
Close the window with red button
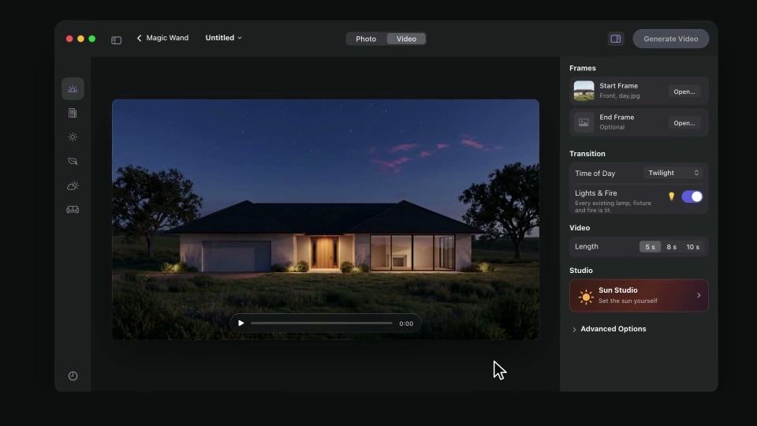(x=69, y=39)
